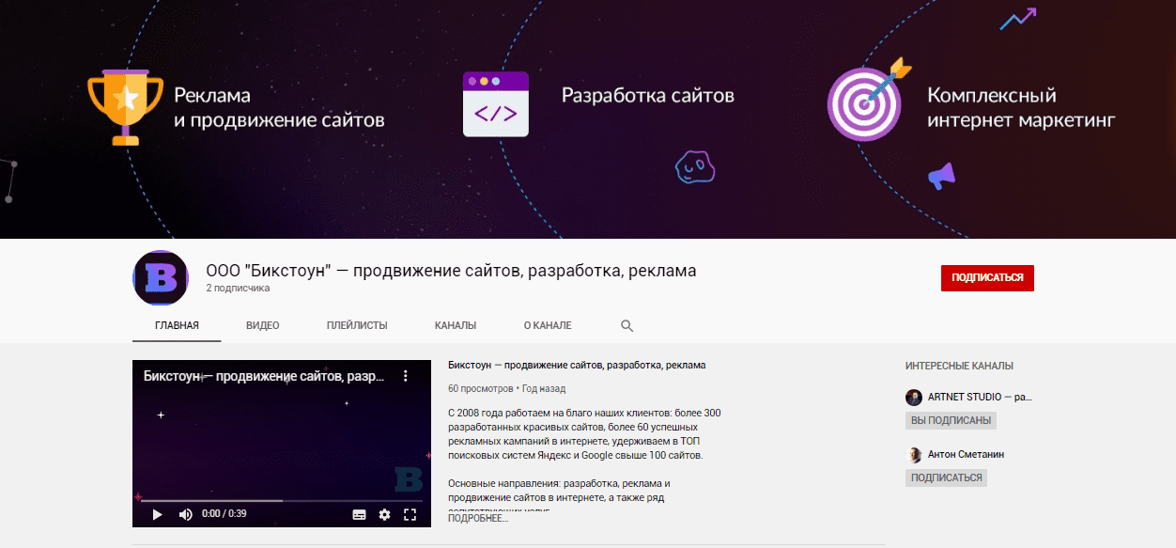Open channel search magnifier icon

point(627,326)
